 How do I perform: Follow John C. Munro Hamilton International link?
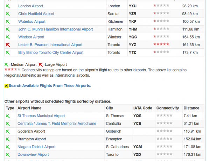tap(55, 29)
